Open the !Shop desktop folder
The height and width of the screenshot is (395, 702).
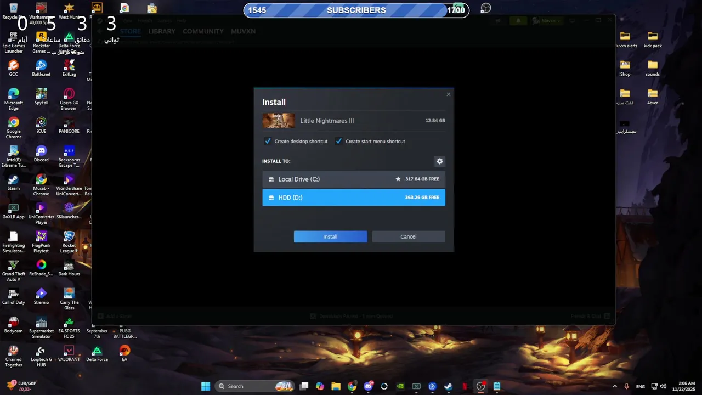625,69
